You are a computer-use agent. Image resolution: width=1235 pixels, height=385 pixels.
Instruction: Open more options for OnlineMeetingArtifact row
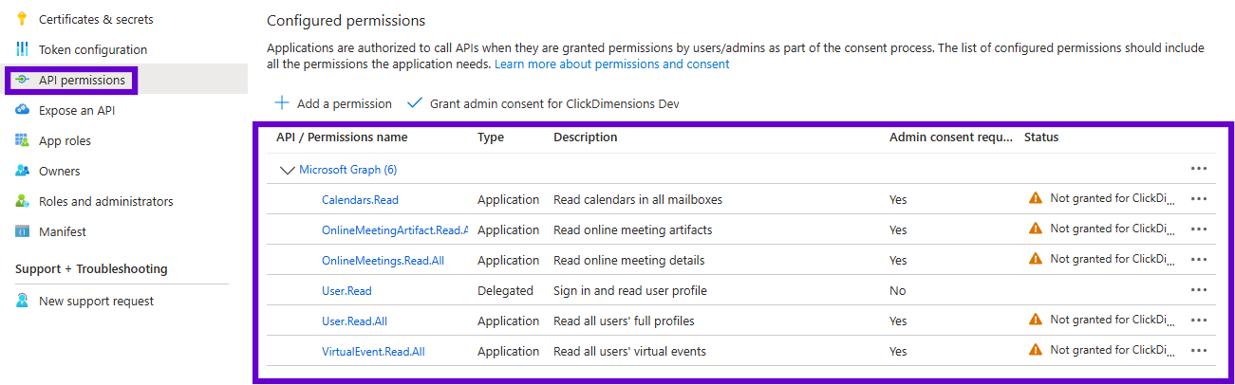1199,229
